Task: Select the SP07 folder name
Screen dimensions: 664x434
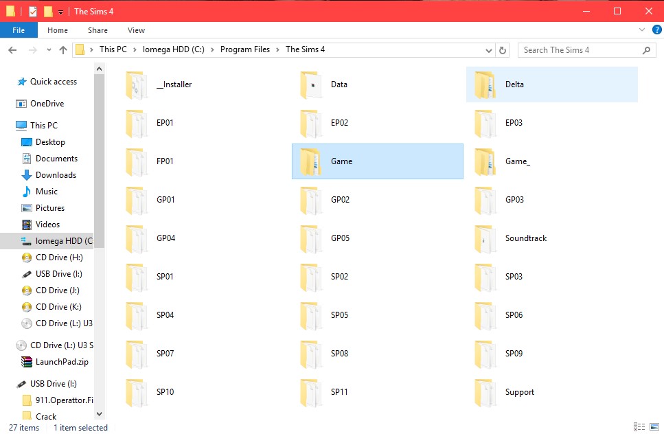Action: pyautogui.click(x=165, y=354)
